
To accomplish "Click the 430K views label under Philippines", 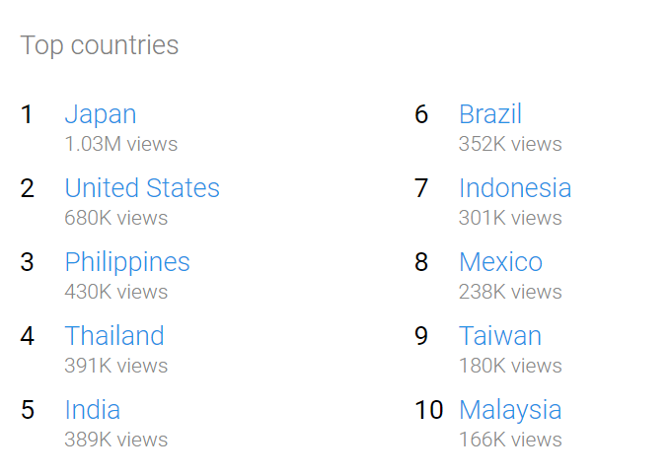I will pos(115,292).
